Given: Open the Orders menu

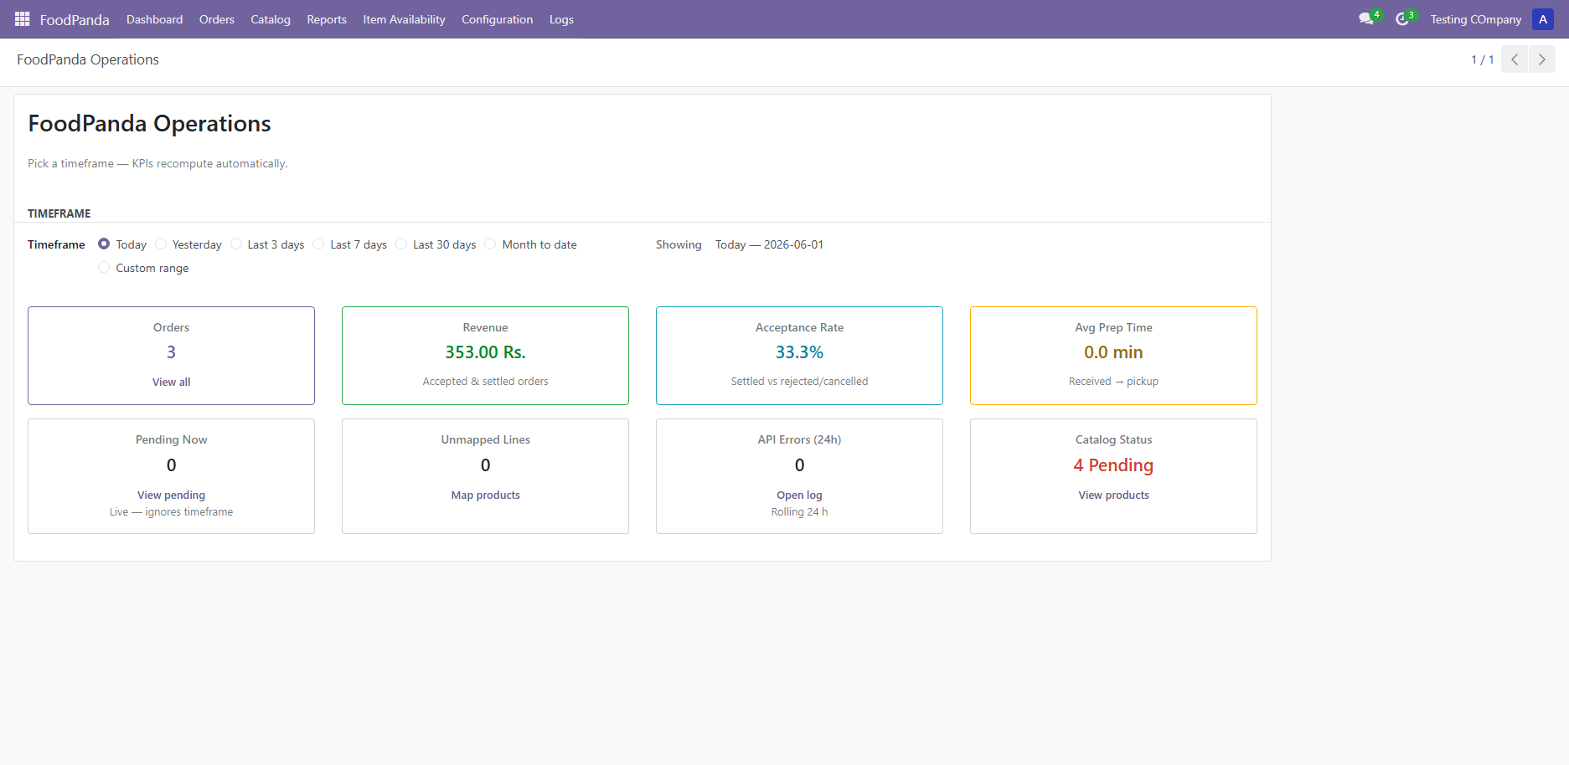Looking at the screenshot, I should tap(217, 19).
